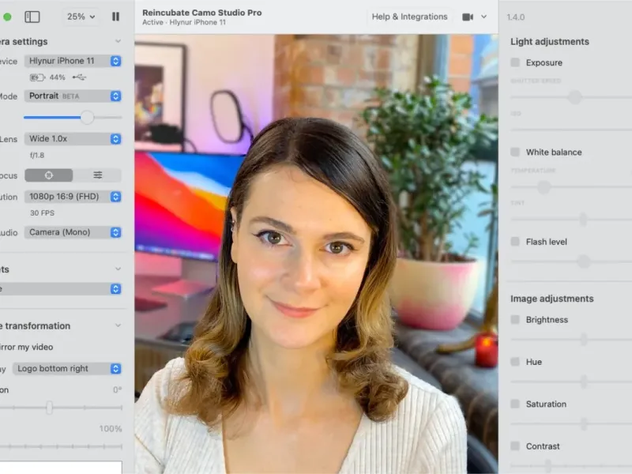The height and width of the screenshot is (474, 632).
Task: Open the 1080p 16:9 (FHD) resolution dropdown
Action: pos(73,197)
